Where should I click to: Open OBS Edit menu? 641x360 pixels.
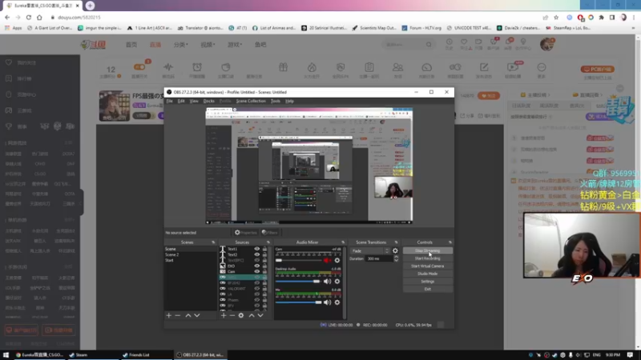coord(181,101)
